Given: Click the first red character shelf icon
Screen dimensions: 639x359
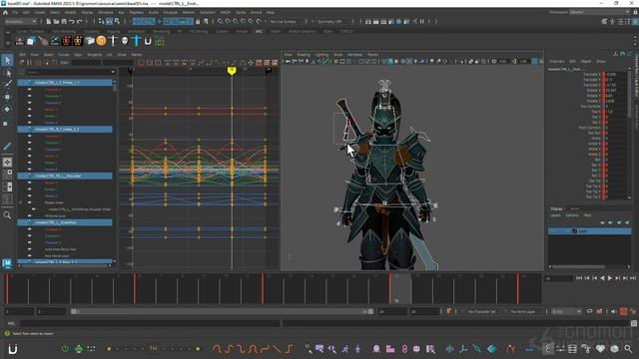Looking at the screenshot, I should [66, 41].
